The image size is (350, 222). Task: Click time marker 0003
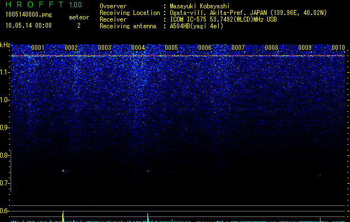pyautogui.click(x=105, y=48)
